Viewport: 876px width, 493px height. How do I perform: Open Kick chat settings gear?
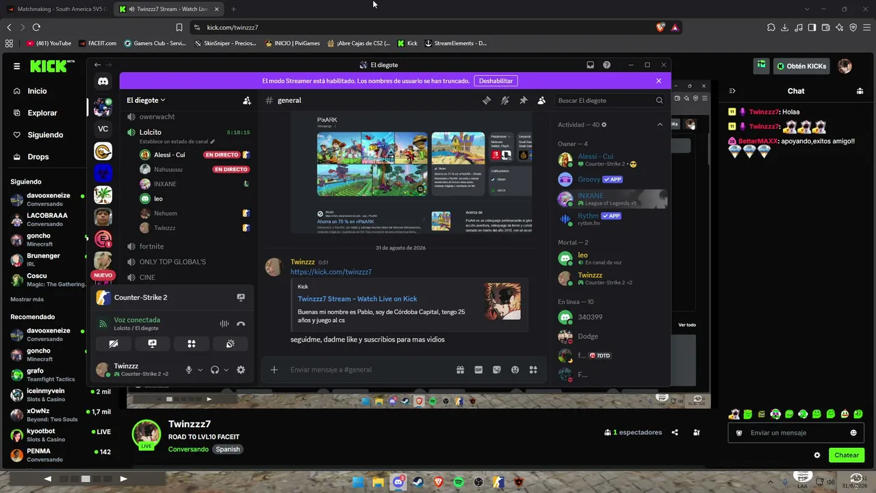click(x=816, y=455)
